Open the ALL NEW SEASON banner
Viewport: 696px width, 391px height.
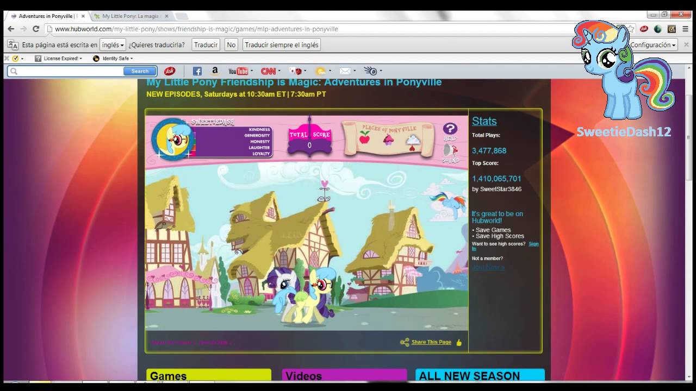coord(480,375)
